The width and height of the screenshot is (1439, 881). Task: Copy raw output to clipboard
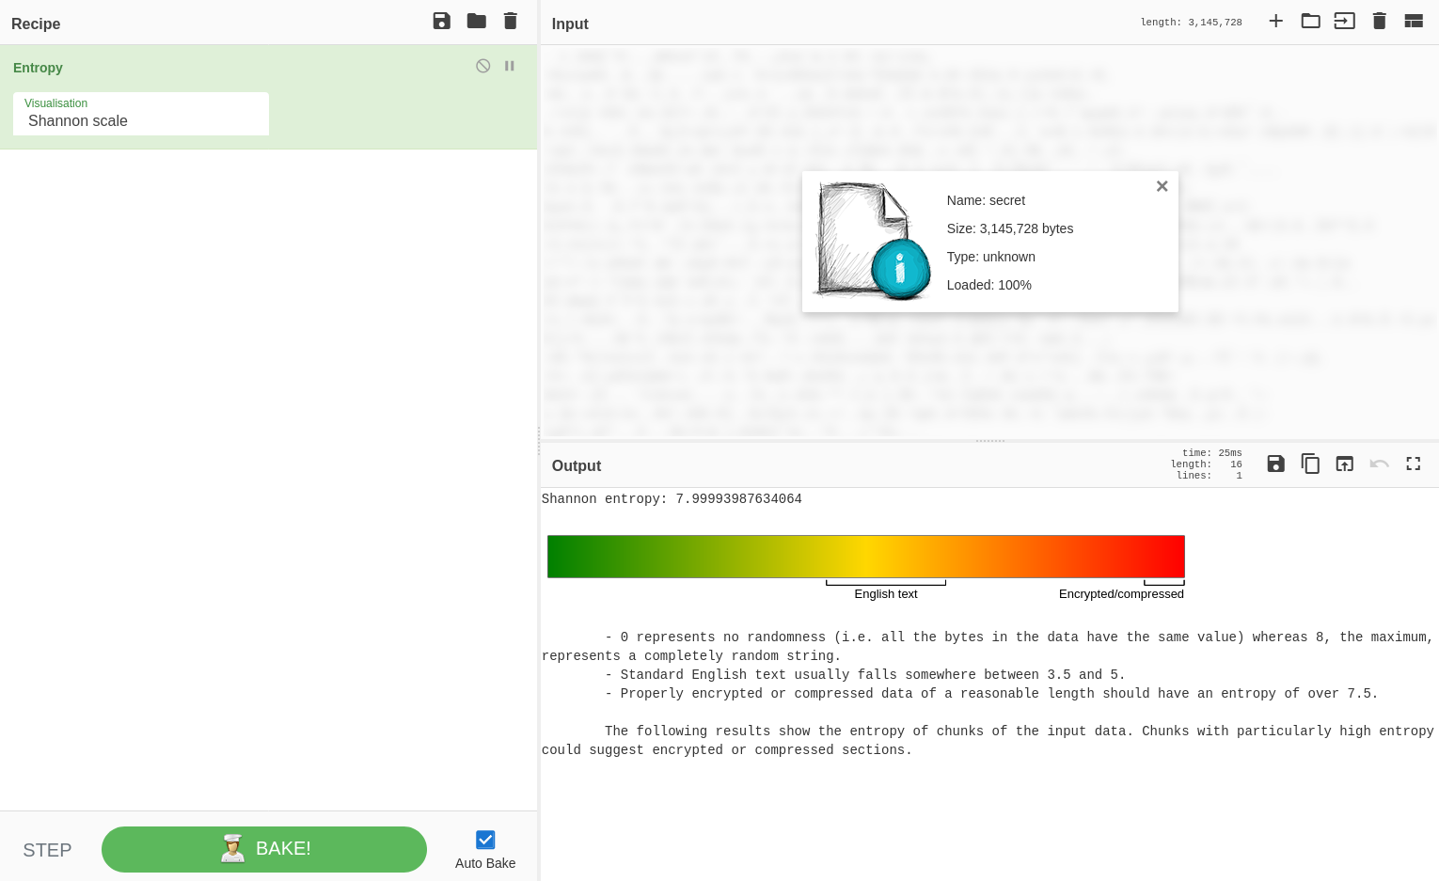click(x=1310, y=464)
